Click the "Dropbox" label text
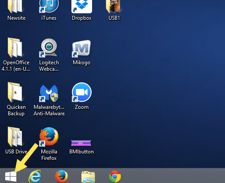This screenshot has height=183, width=225. tap(82, 18)
